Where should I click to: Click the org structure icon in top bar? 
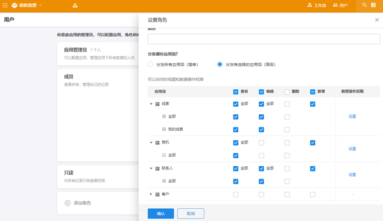pos(75,5)
